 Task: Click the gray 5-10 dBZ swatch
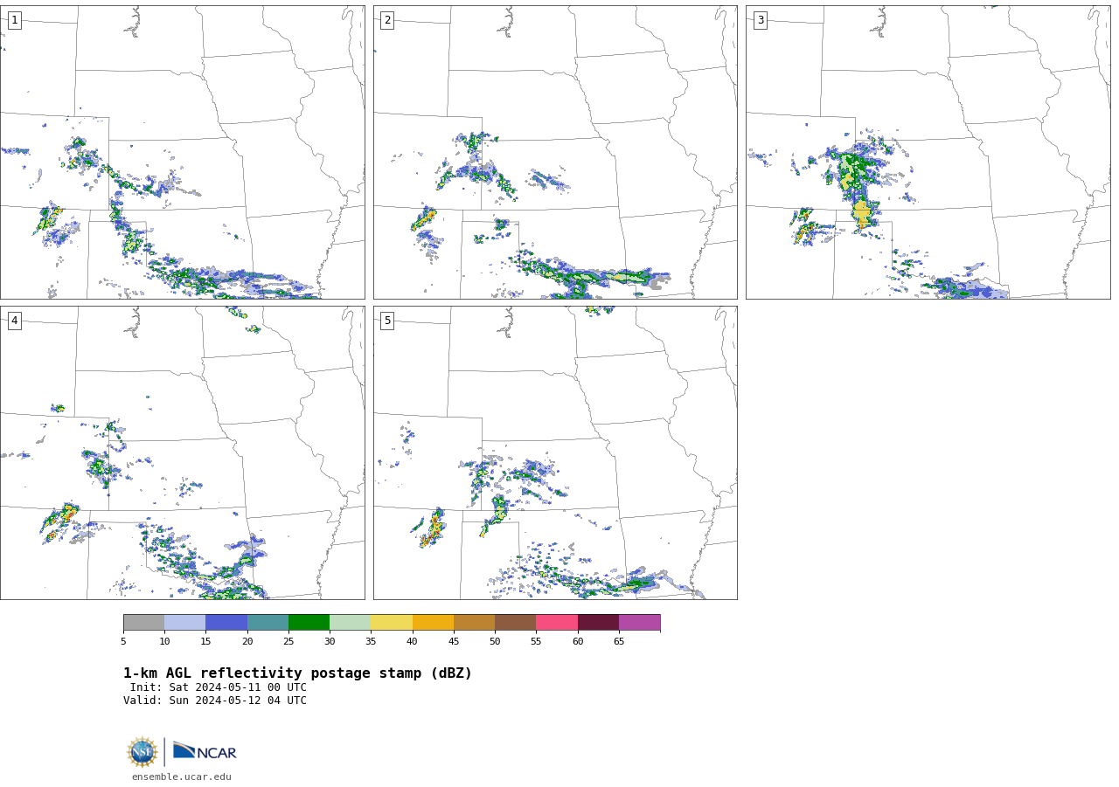click(143, 623)
